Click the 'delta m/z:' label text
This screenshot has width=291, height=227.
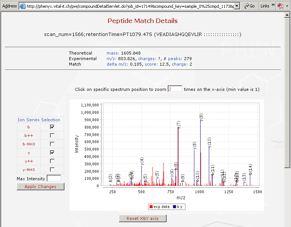(x=117, y=64)
